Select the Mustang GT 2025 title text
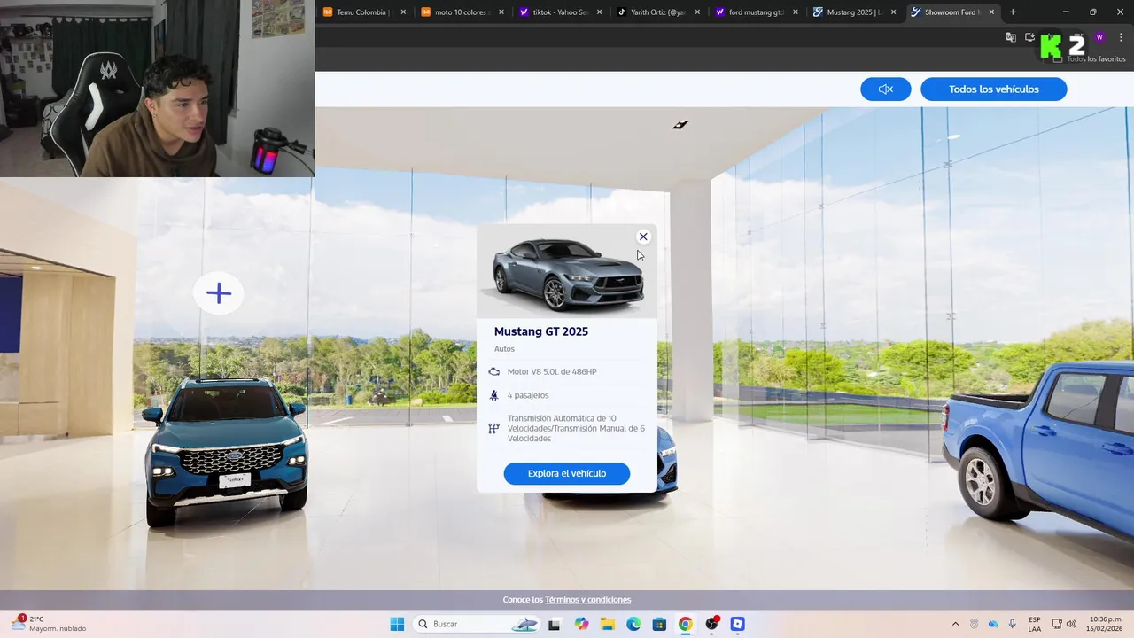Image resolution: width=1134 pixels, height=638 pixels. pos(541,331)
